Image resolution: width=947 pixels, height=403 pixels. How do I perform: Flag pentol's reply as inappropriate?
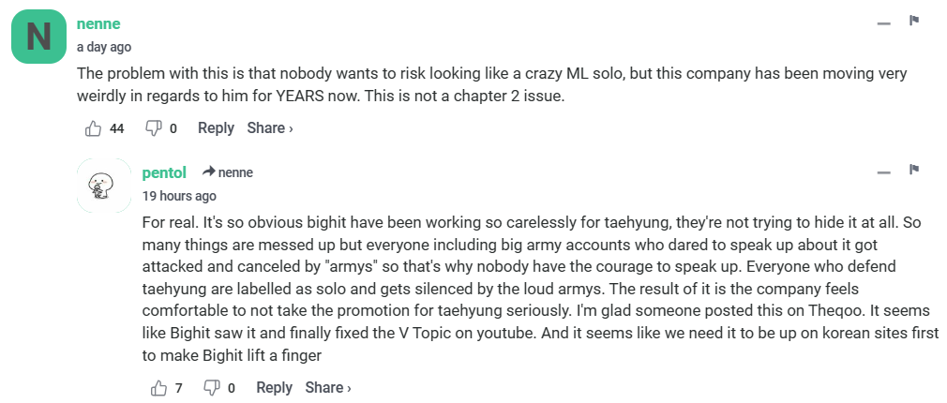pyautogui.click(x=913, y=171)
